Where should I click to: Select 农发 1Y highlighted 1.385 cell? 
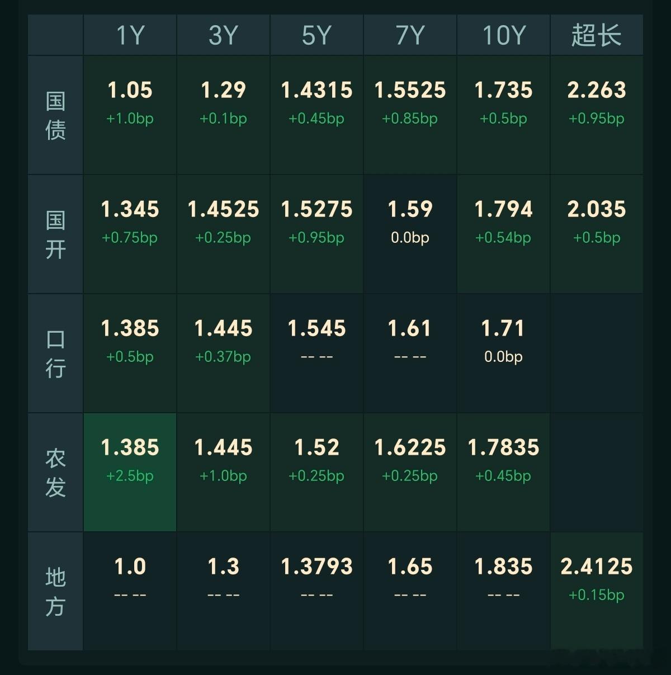(x=130, y=473)
